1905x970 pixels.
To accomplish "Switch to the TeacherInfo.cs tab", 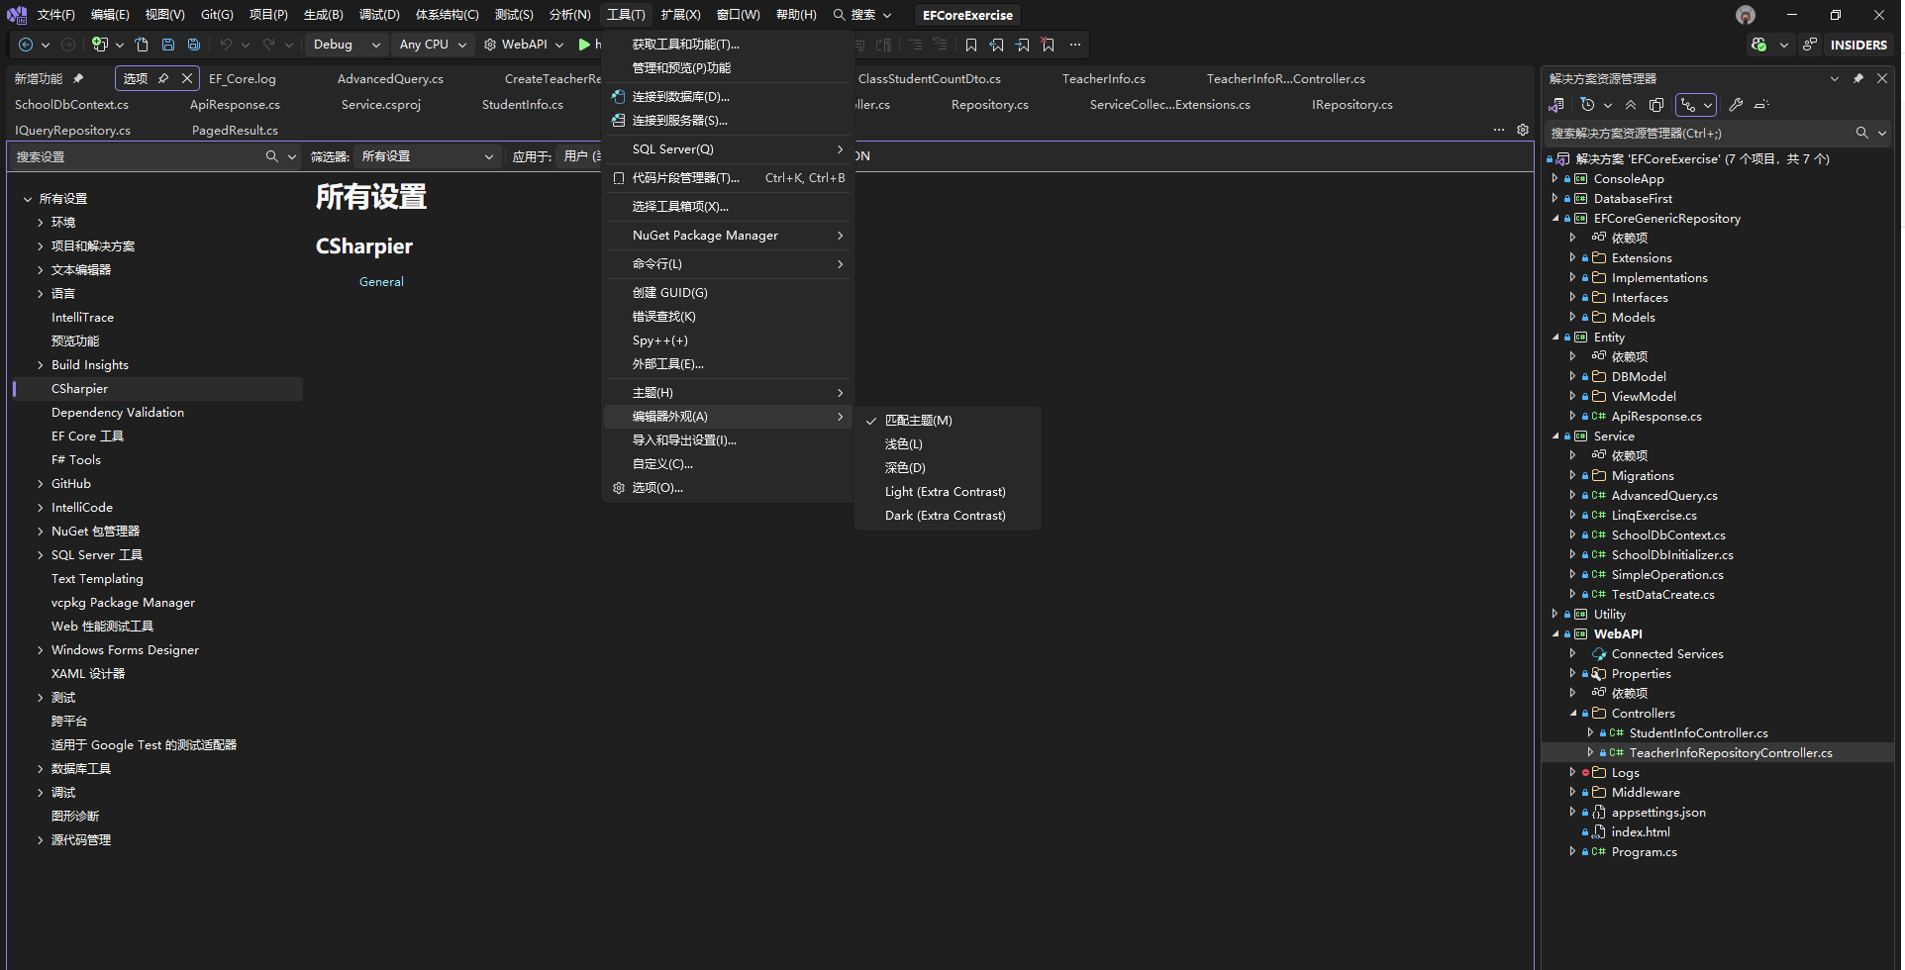I will [1103, 79].
